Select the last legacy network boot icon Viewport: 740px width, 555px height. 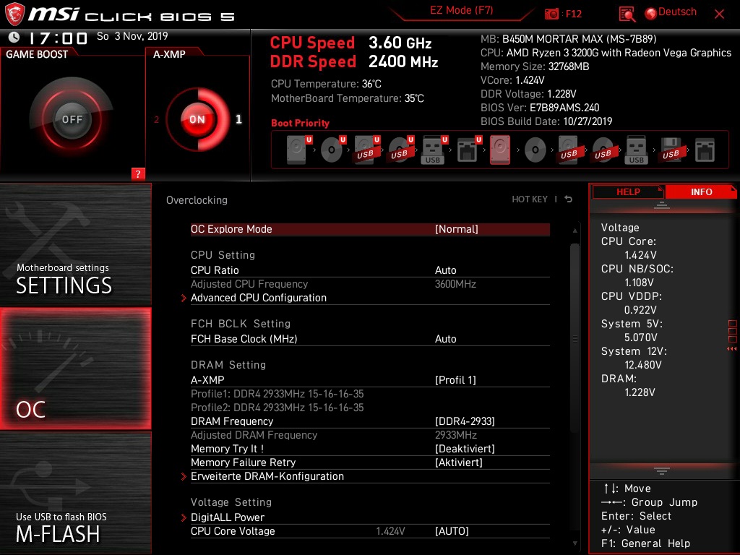(705, 150)
